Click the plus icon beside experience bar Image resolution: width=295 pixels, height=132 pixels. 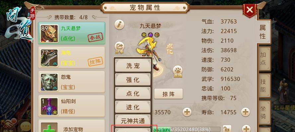pyautogui.click(x=246, y=129)
